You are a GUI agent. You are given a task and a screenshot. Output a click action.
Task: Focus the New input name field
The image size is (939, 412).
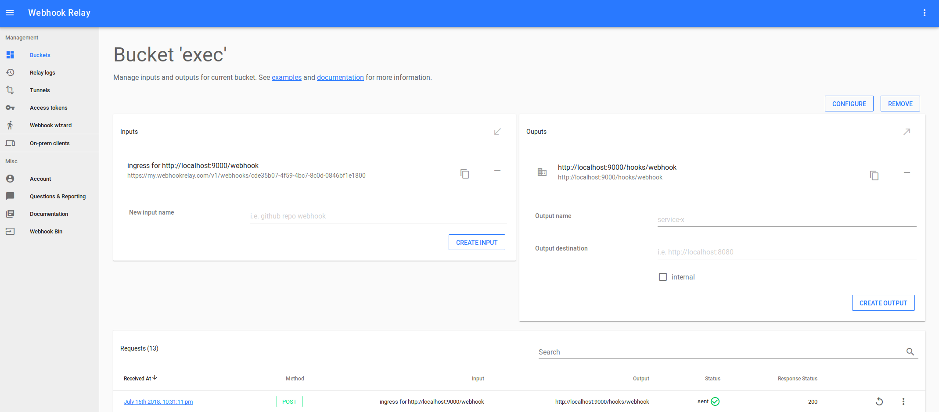click(378, 216)
